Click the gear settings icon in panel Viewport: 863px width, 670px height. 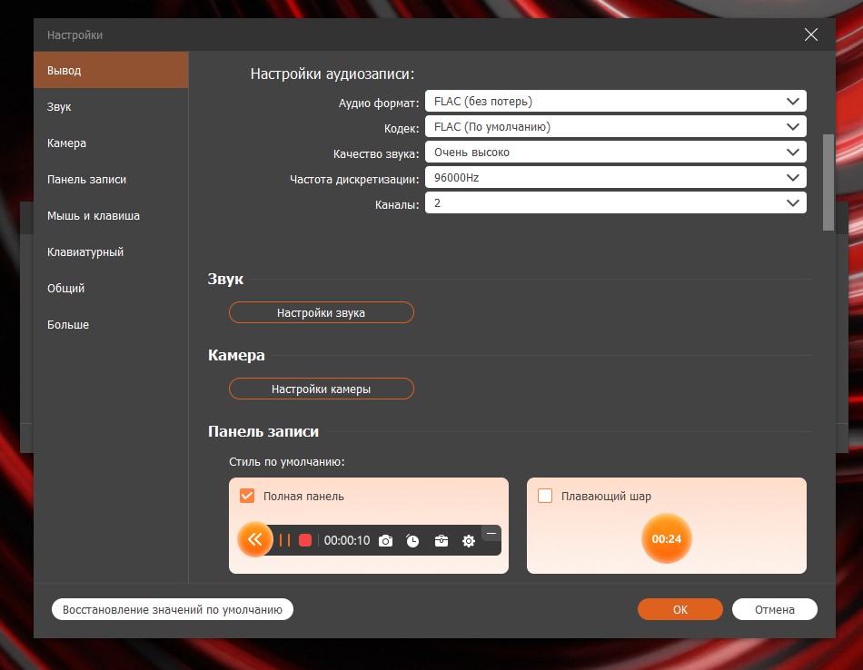click(x=469, y=541)
